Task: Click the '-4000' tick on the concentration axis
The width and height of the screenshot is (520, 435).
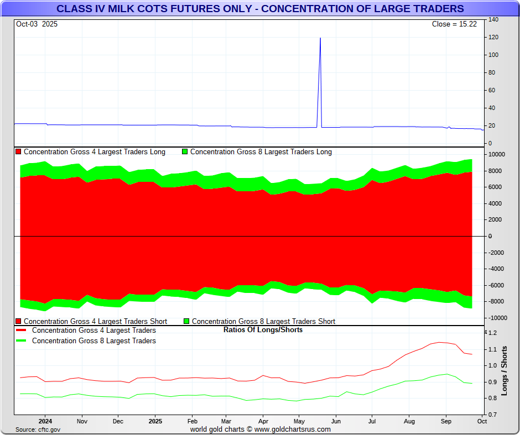Action: pyautogui.click(x=496, y=269)
